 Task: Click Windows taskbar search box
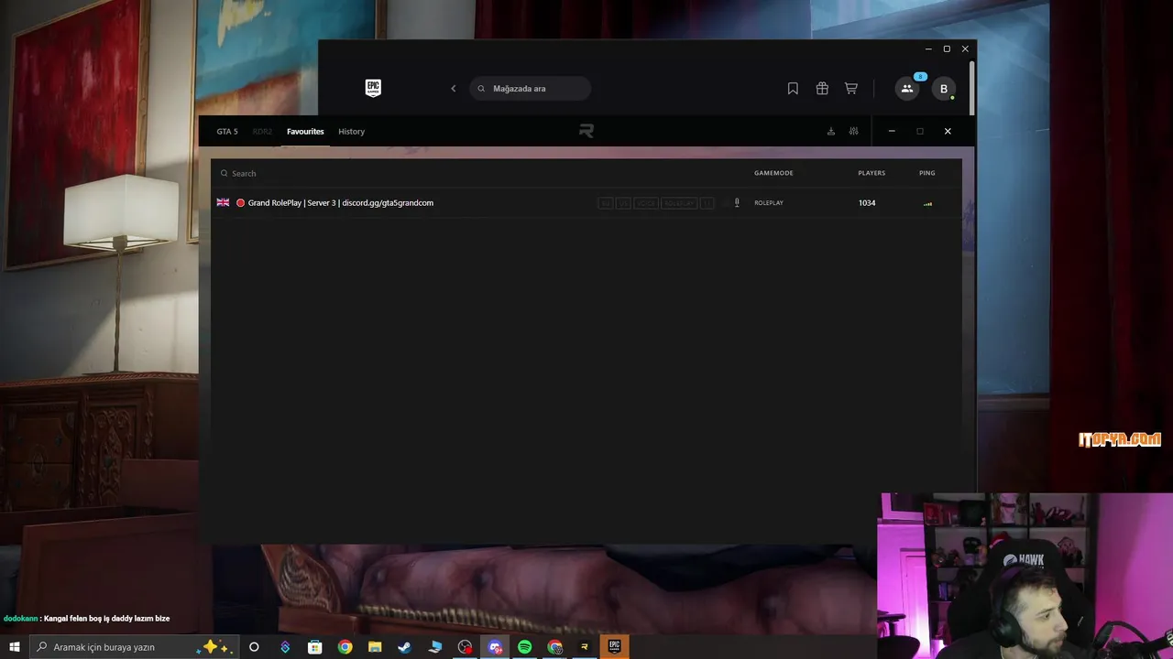click(135, 647)
